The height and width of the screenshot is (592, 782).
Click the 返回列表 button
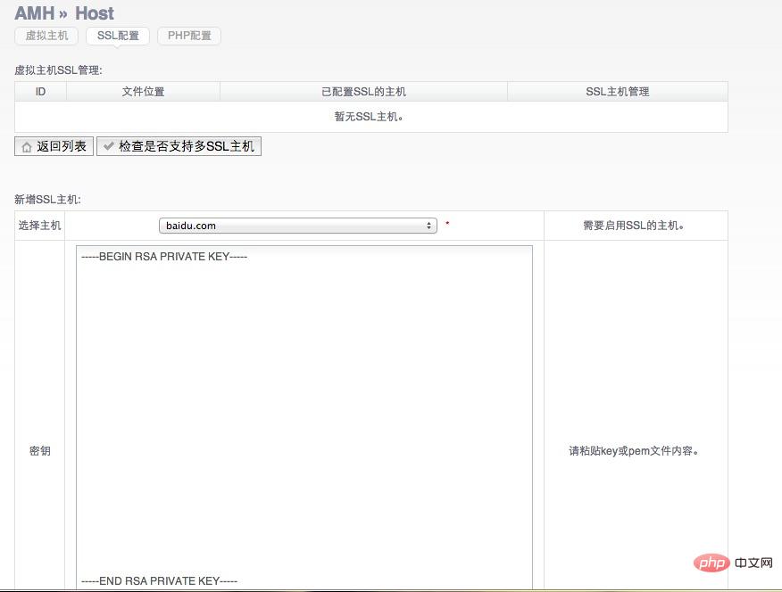pyautogui.click(x=54, y=146)
